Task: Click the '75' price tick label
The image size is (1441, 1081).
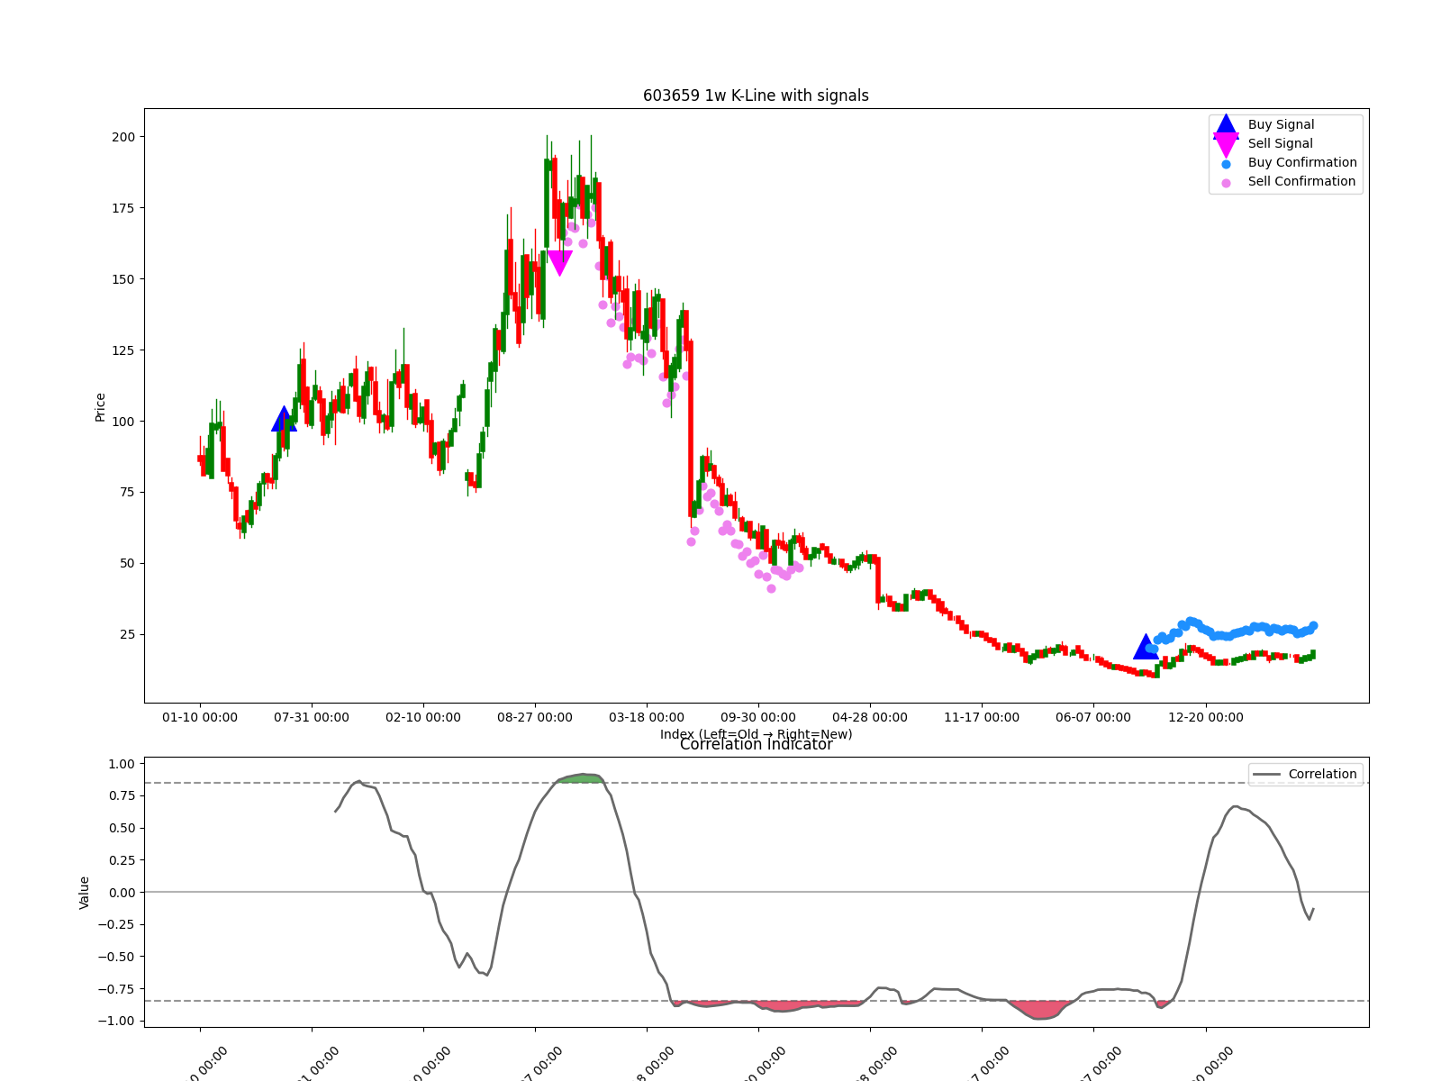Action: (x=127, y=492)
